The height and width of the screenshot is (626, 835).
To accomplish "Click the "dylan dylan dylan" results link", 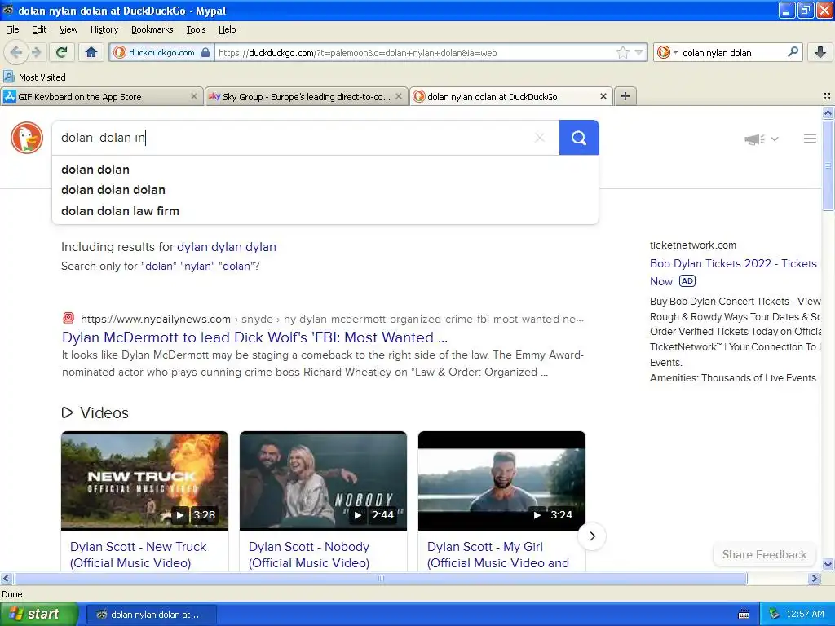I will tap(227, 247).
